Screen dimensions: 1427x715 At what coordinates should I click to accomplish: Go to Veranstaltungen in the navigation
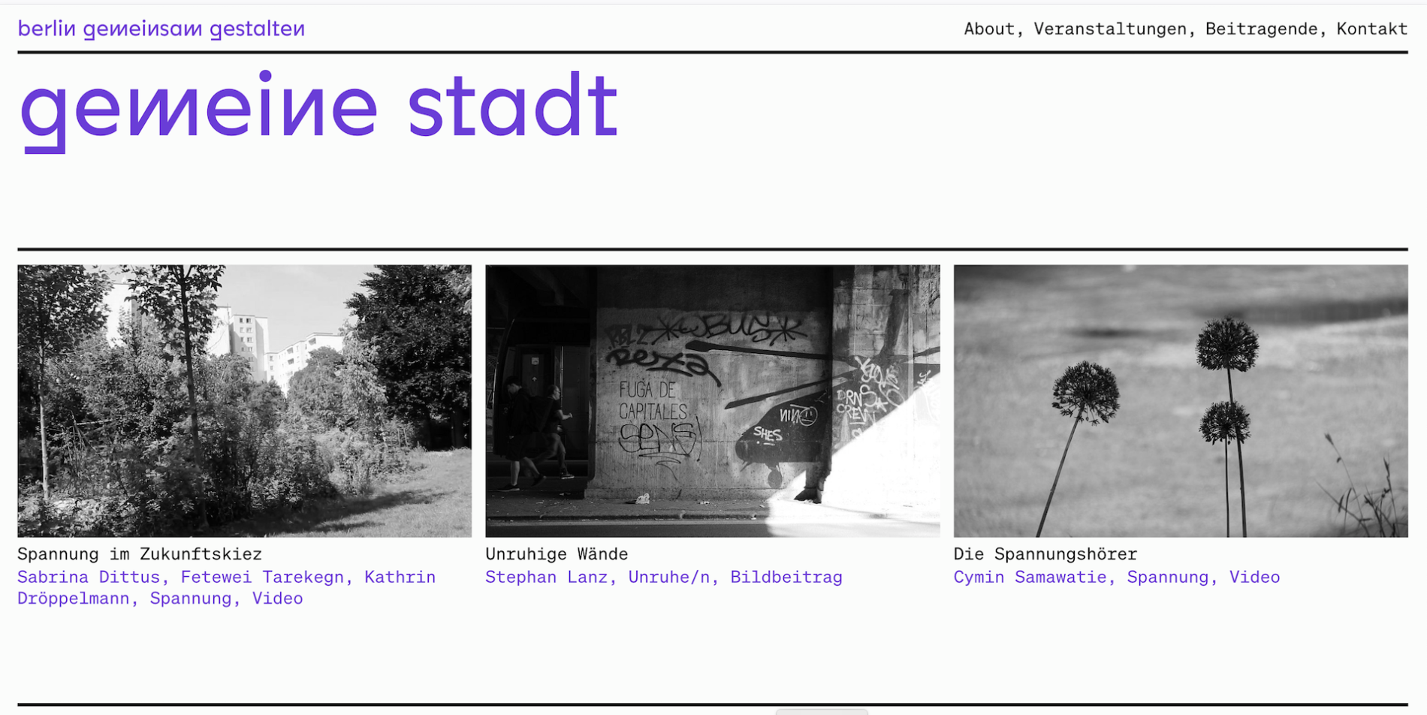click(x=1109, y=29)
